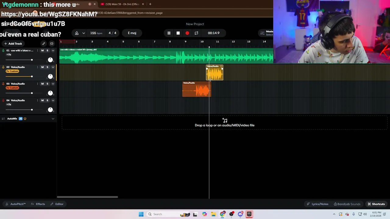Stop playback with the square button
The width and height of the screenshot is (390, 219).
click(x=178, y=33)
